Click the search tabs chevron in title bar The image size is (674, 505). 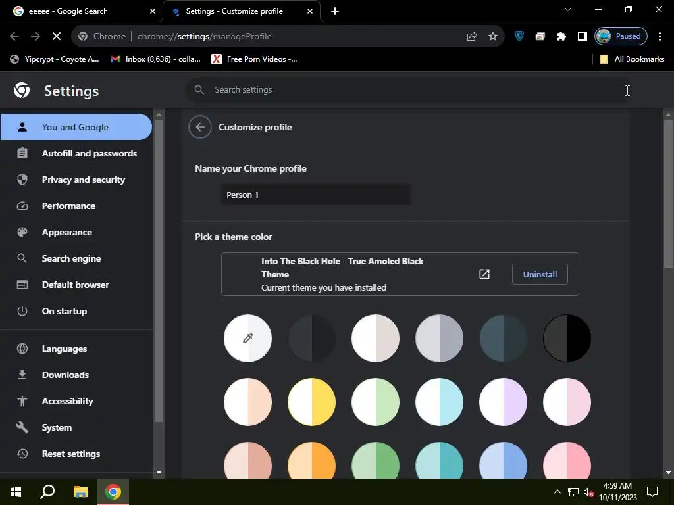pyautogui.click(x=568, y=9)
